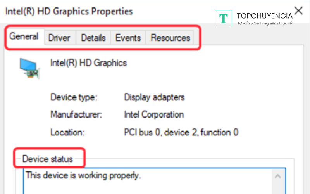Close the Intel HD Graphics Properties window

[298, 10]
